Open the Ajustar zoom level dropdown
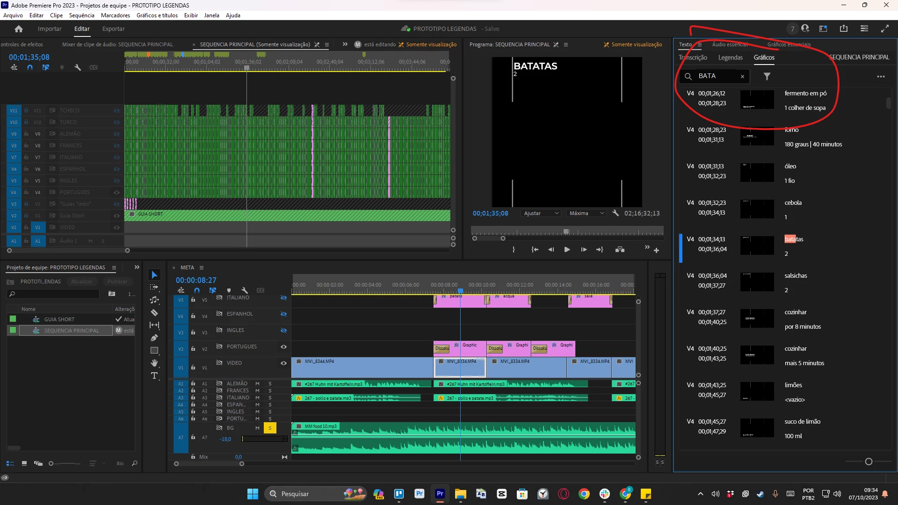Image resolution: width=898 pixels, height=505 pixels. pos(541,213)
